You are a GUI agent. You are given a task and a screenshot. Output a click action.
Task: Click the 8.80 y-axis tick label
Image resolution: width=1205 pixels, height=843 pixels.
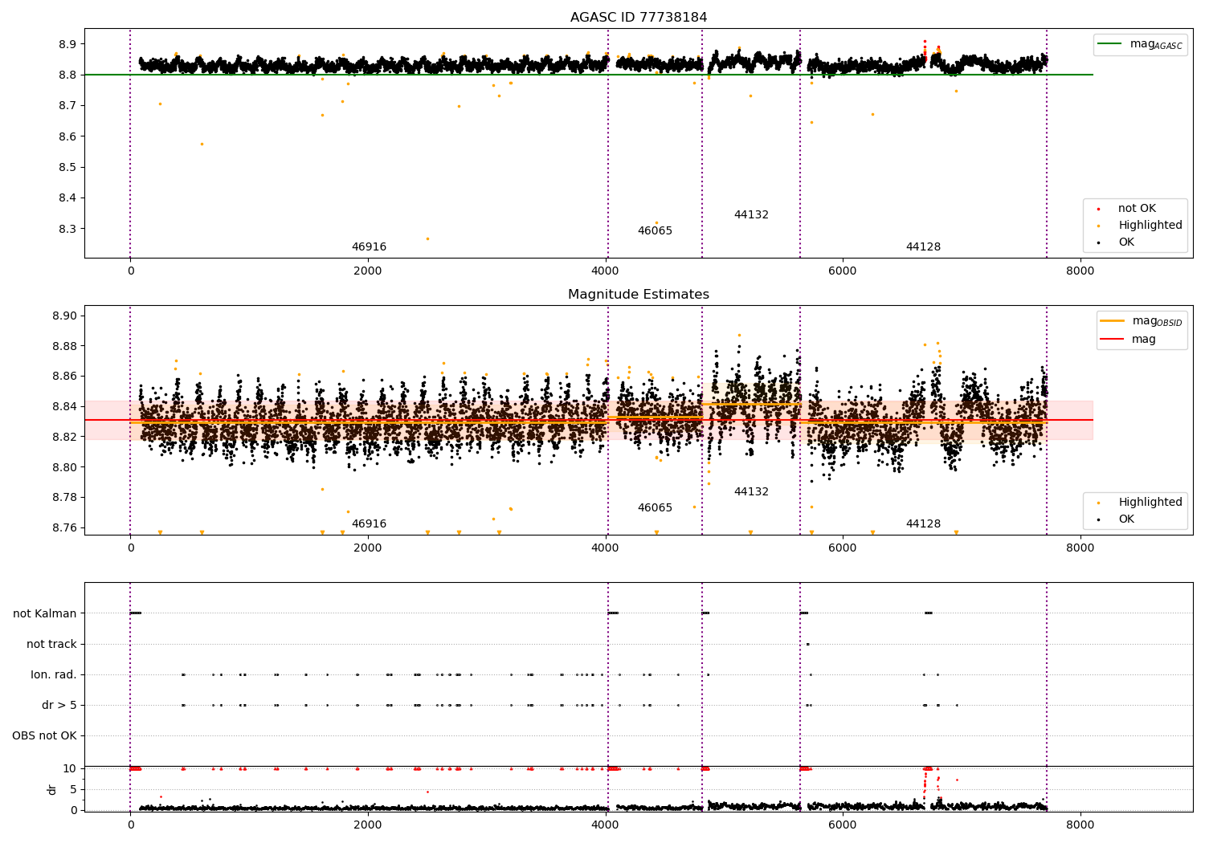click(64, 467)
